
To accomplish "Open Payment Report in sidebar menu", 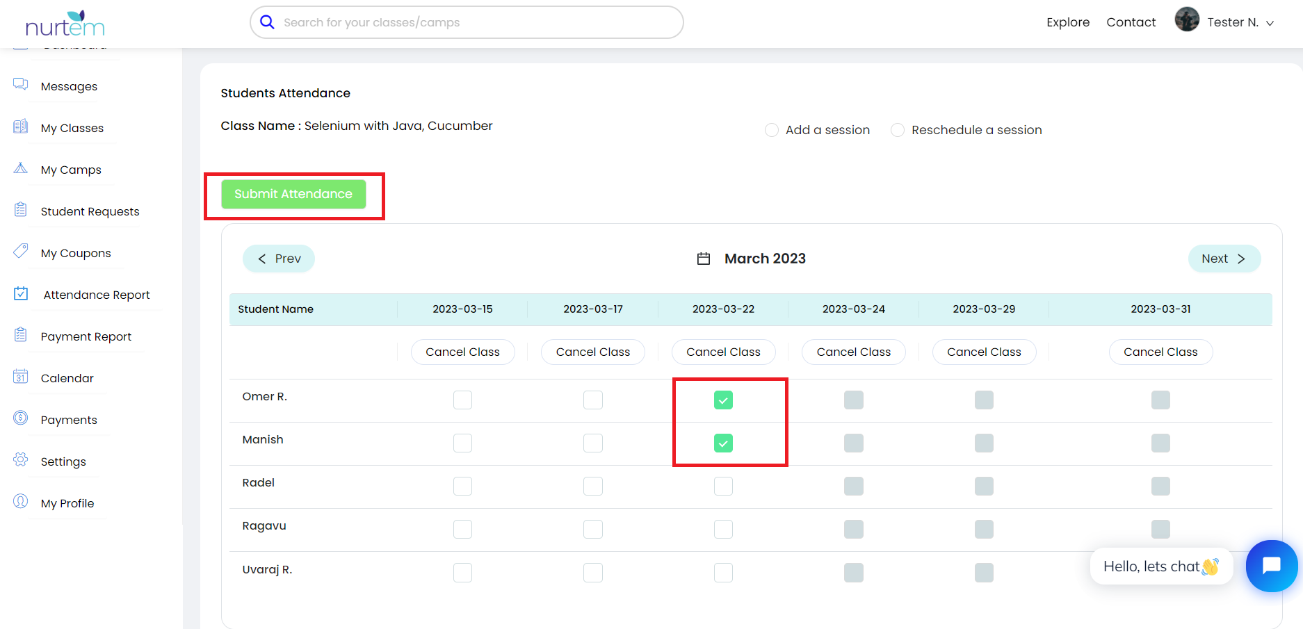I will (x=86, y=336).
